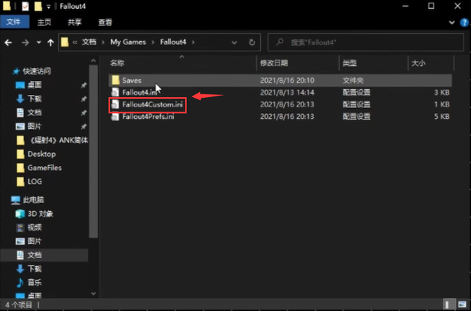Unpin 桌面 using its pin icon
The width and height of the screenshot is (471, 311).
[x=84, y=85]
